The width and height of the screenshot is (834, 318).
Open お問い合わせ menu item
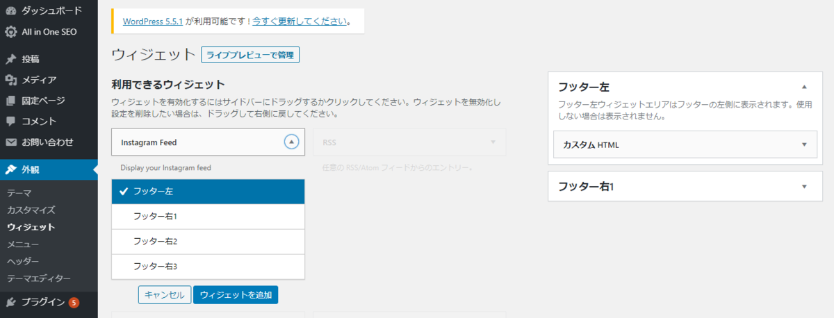click(x=49, y=142)
